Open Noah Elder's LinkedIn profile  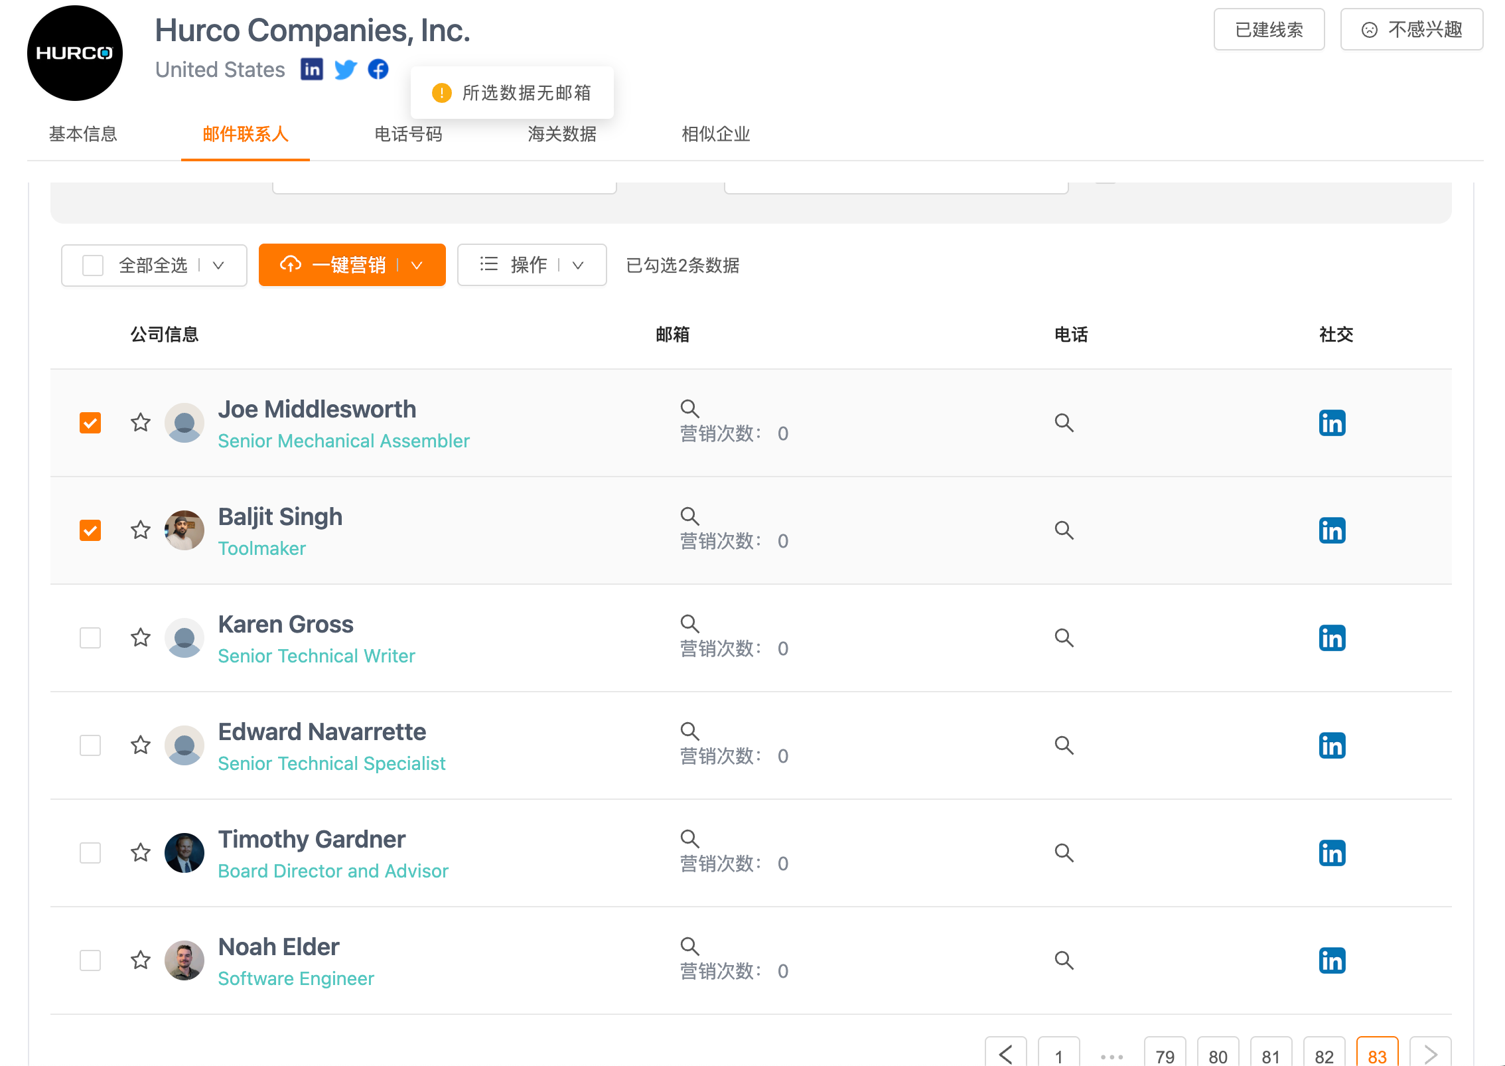click(1332, 960)
